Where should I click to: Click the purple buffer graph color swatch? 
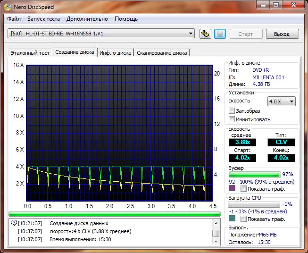pos(232,188)
